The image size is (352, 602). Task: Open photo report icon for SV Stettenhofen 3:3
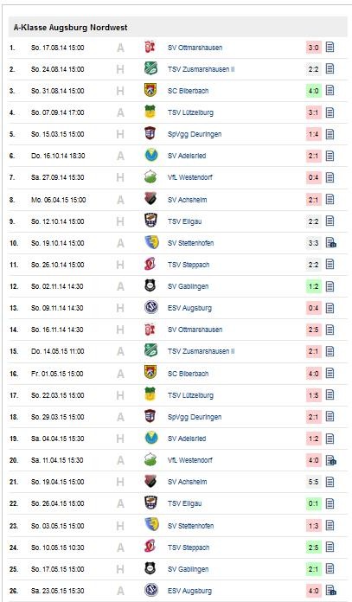(x=330, y=243)
